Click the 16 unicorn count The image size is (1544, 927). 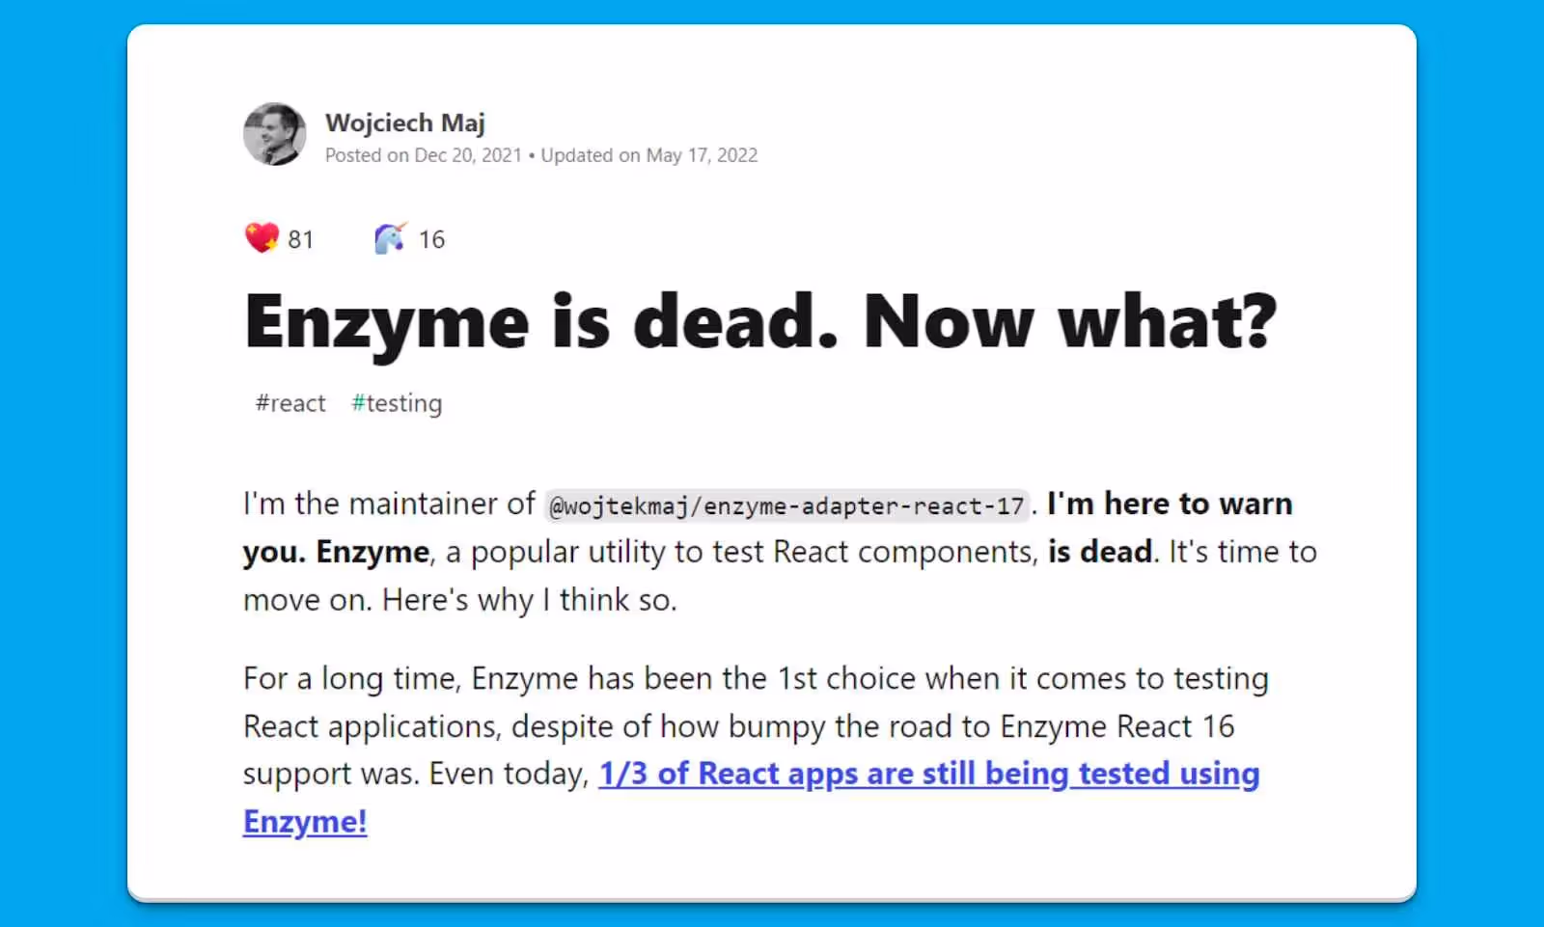(x=431, y=239)
